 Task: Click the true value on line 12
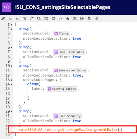[77, 75]
